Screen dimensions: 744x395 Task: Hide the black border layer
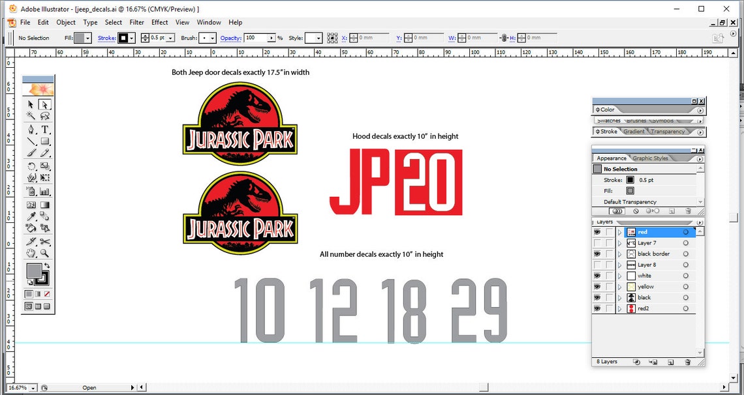pyautogui.click(x=597, y=254)
